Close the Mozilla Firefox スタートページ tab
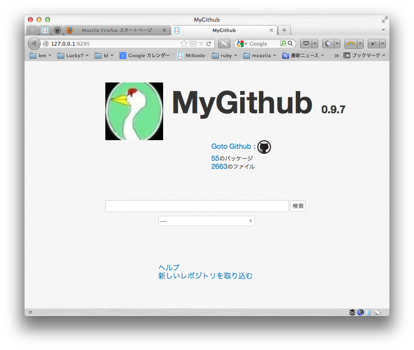 164,30
